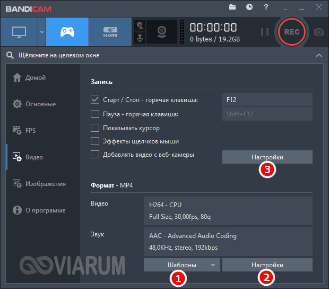Click the Запись section heading
329x289 pixels.
[101, 82]
